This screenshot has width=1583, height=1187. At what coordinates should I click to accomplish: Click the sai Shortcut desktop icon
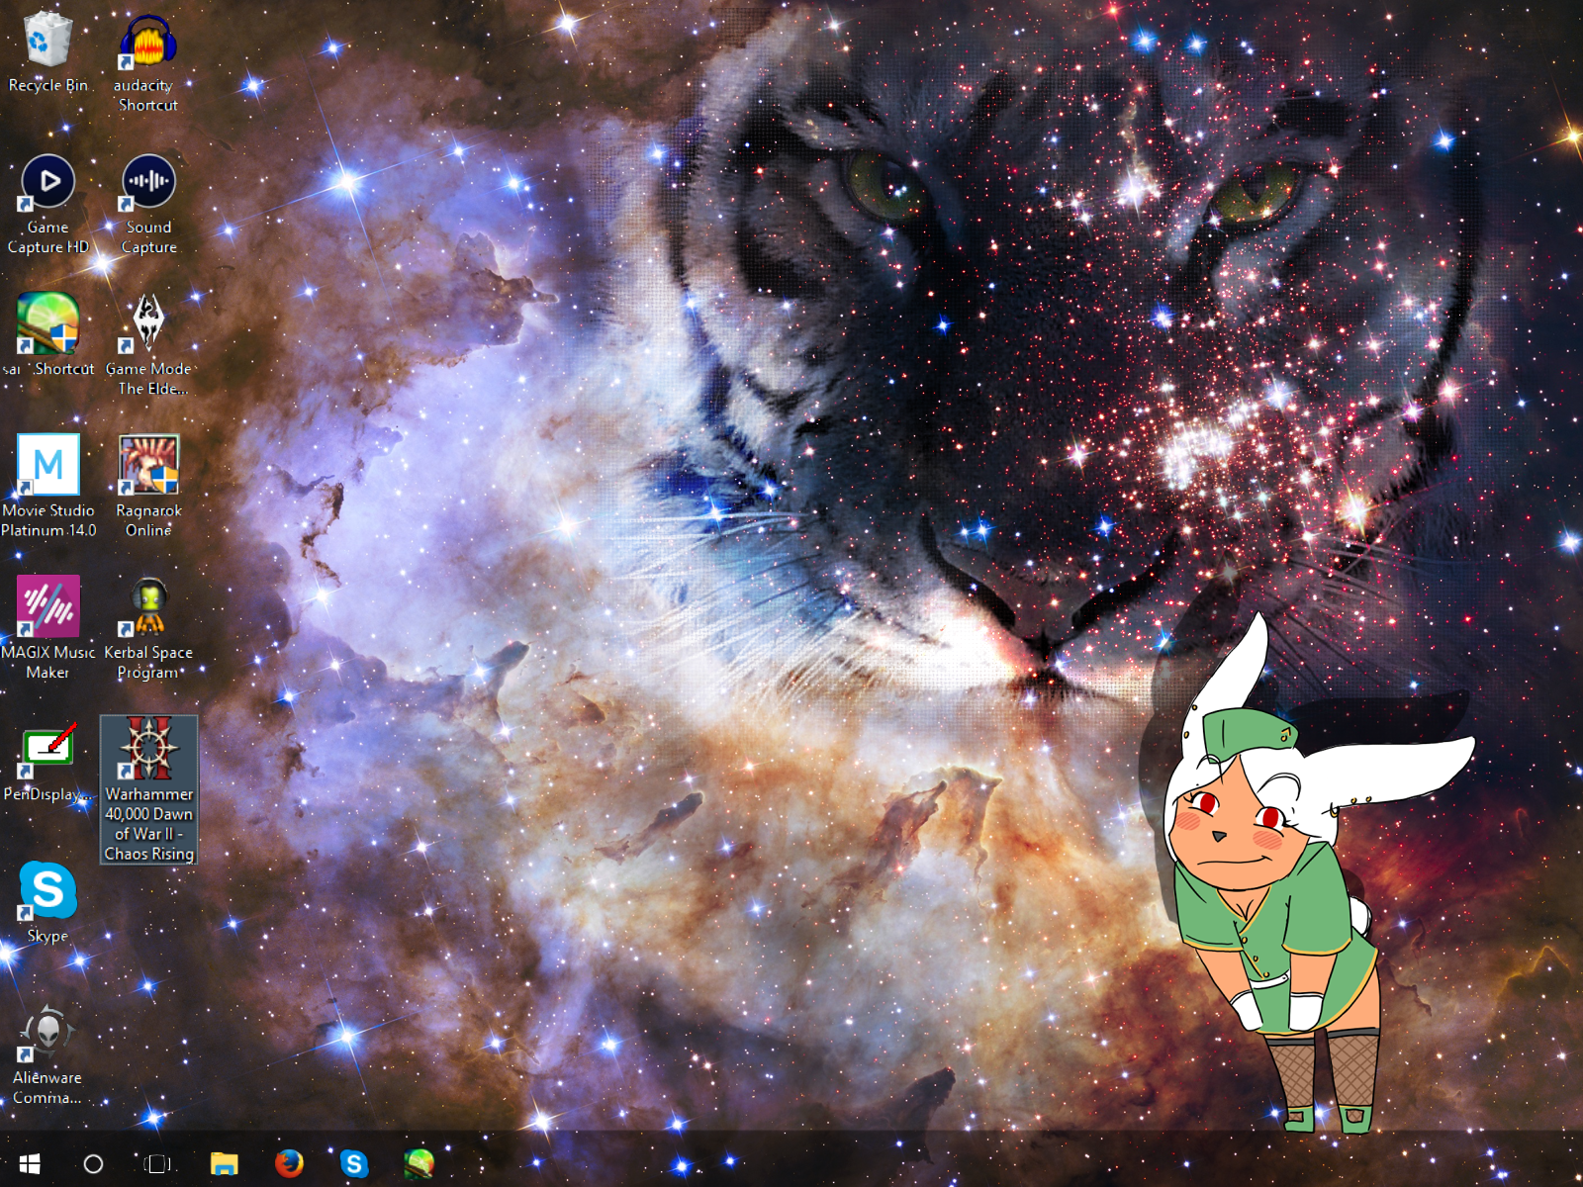[47, 324]
